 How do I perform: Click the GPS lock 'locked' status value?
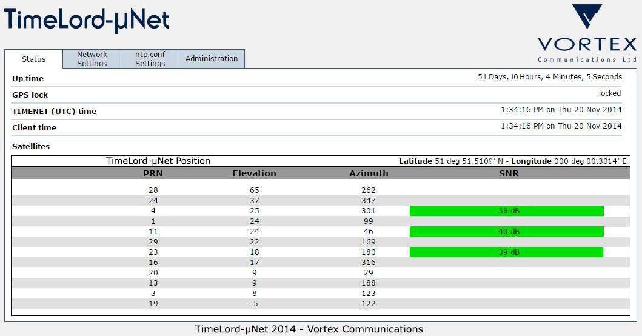click(x=609, y=93)
